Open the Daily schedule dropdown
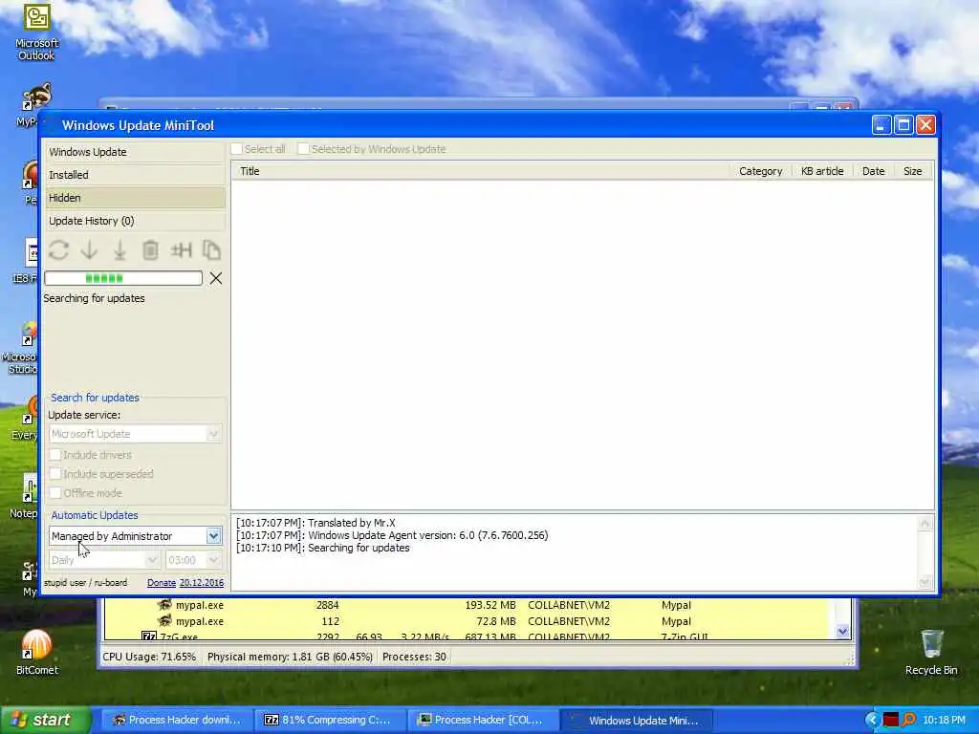This screenshot has width=979, height=734. tap(103, 560)
